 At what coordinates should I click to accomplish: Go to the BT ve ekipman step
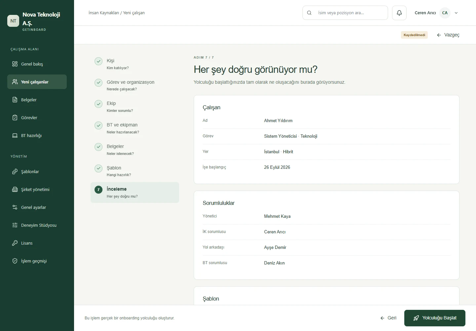point(135,128)
